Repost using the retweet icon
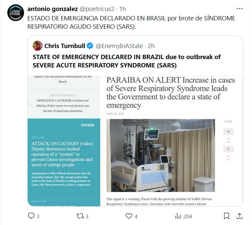Screen dimensions: 252x225 pos(80,216)
